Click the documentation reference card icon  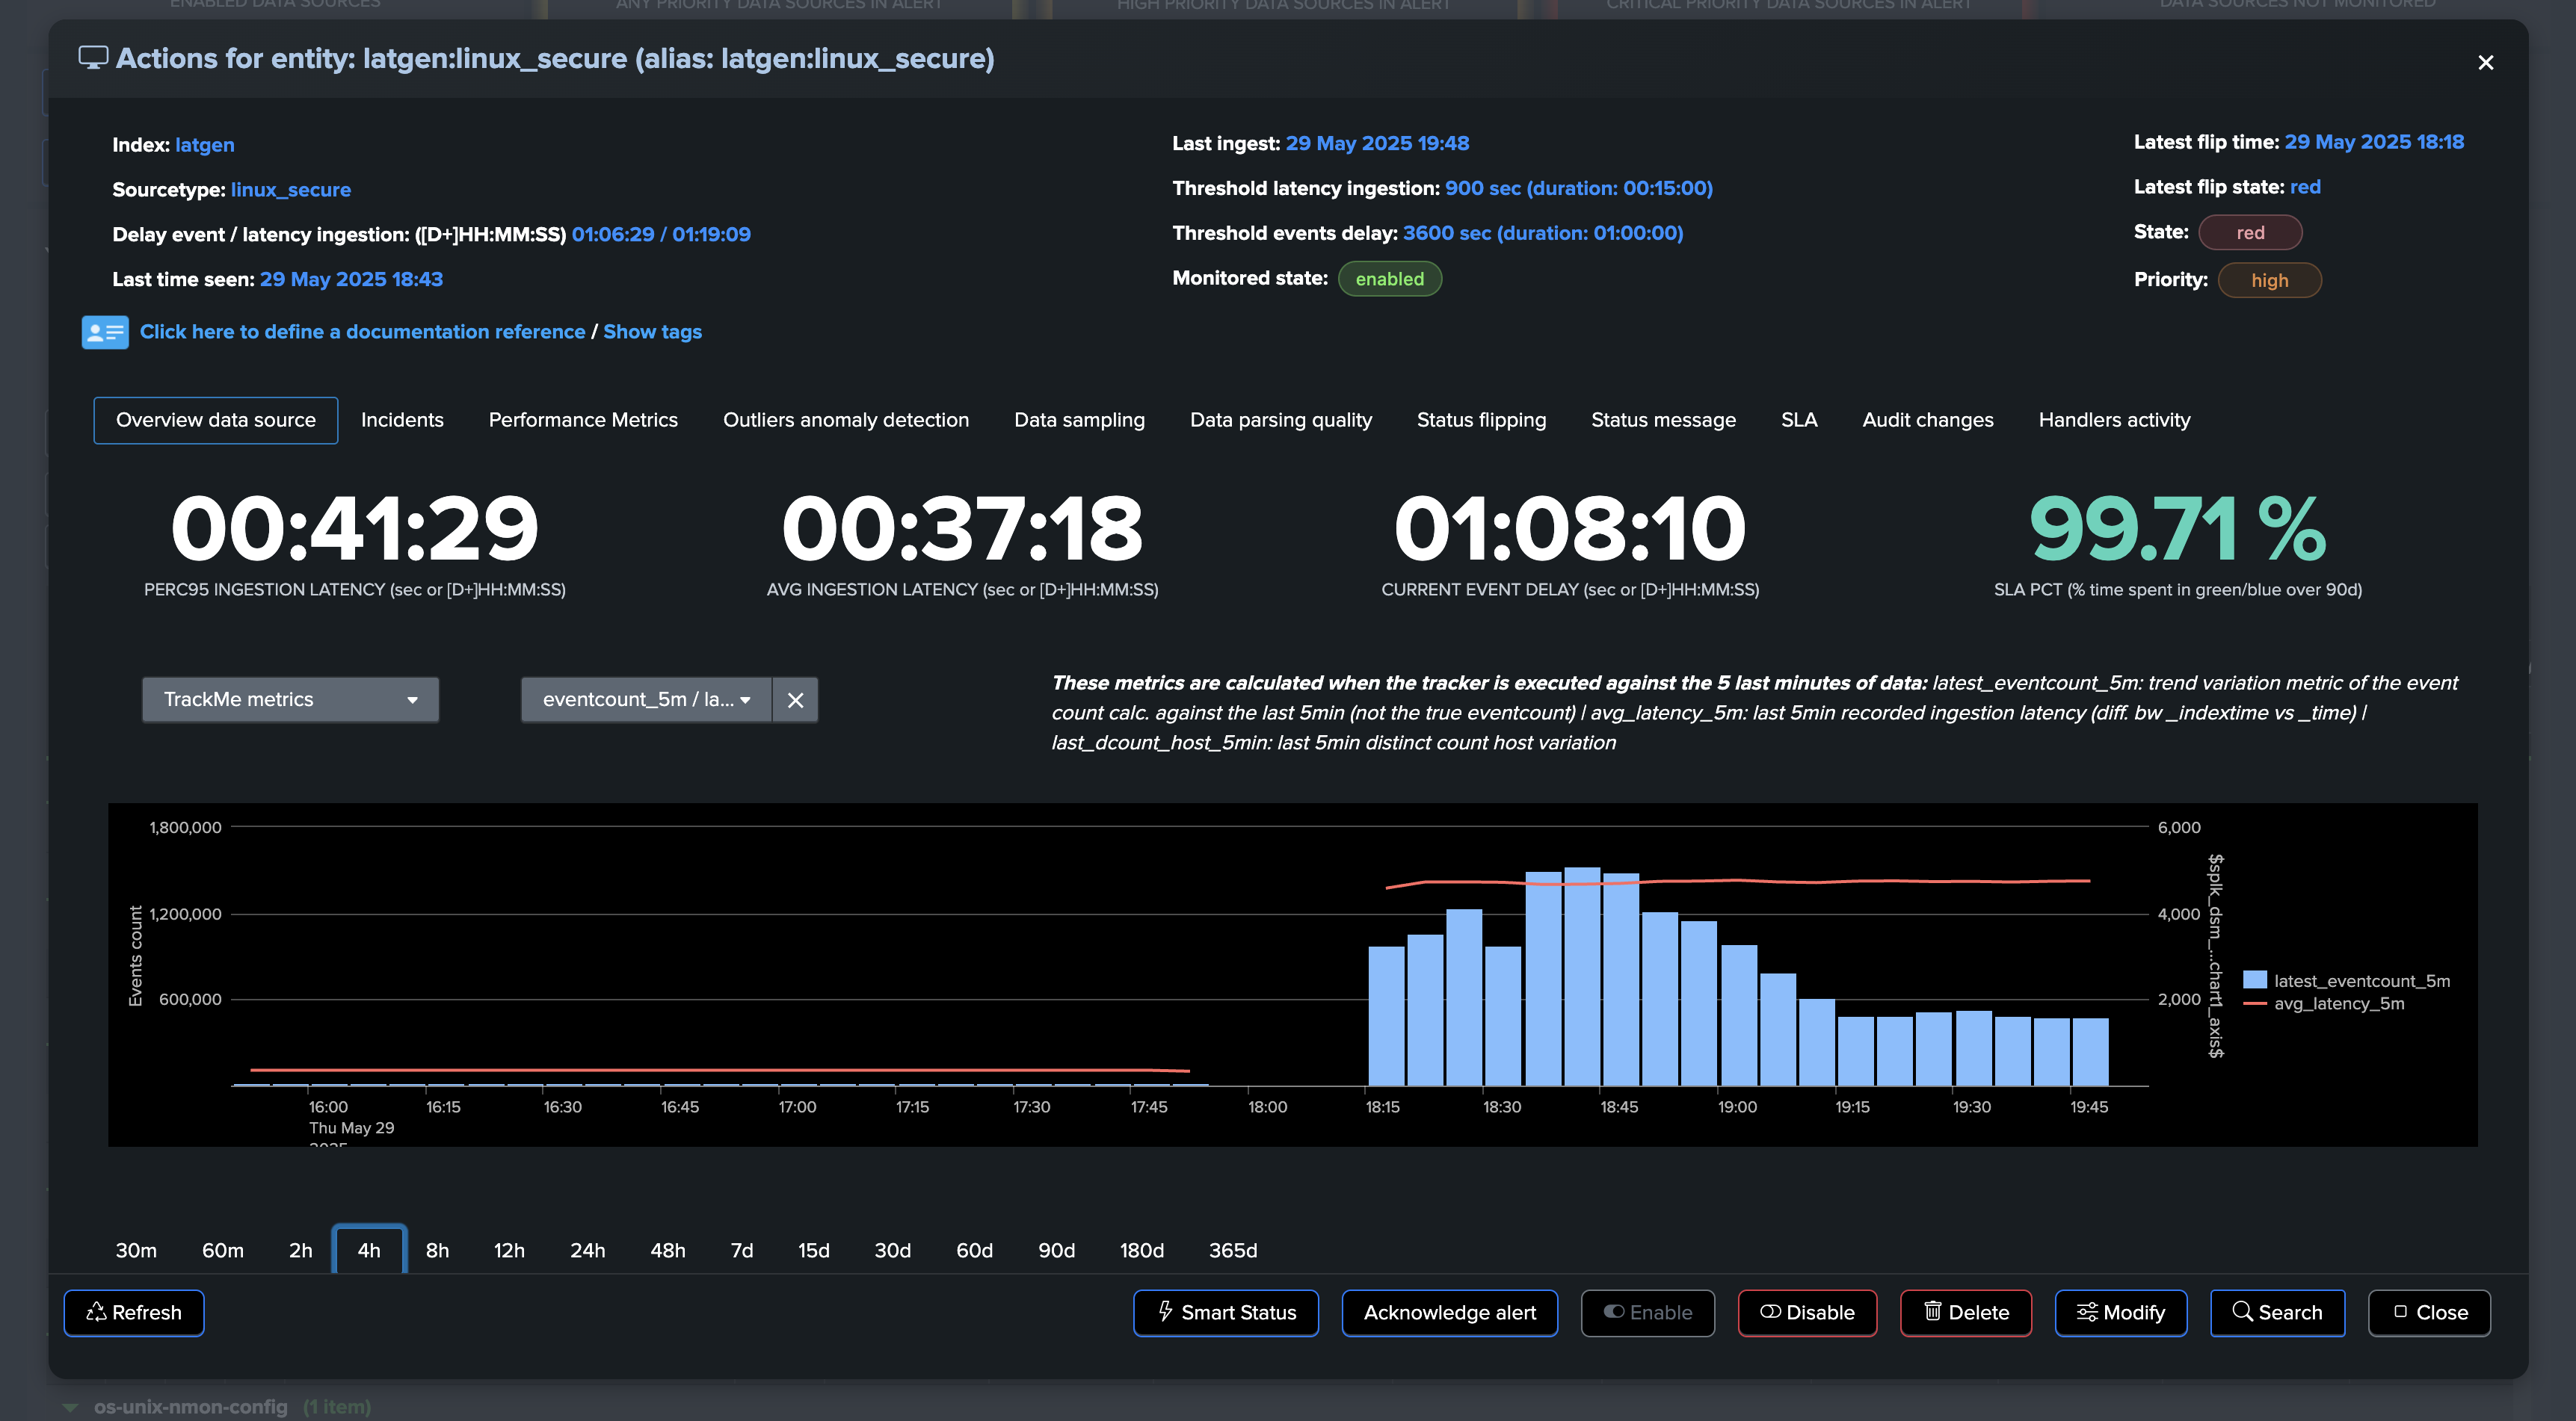pos(104,332)
